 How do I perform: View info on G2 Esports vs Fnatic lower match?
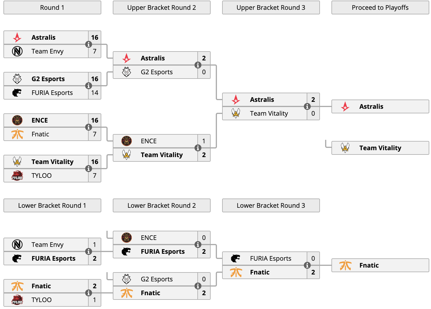(198, 286)
